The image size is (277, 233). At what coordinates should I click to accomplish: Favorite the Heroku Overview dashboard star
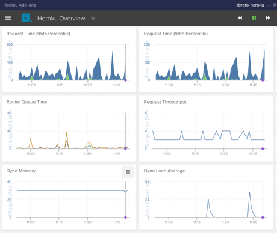coord(93,19)
